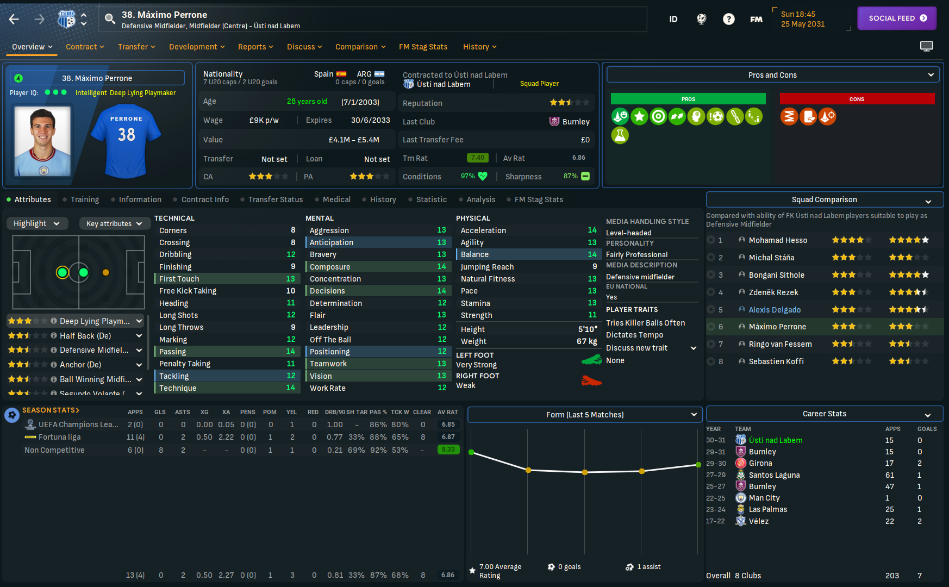Click the green left foot boot icon
Screen dimensions: 949x587
point(591,360)
